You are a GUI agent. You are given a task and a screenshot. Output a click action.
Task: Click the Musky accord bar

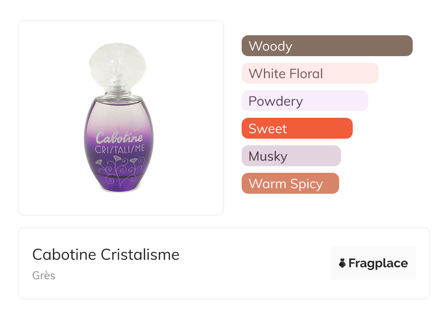291,156
